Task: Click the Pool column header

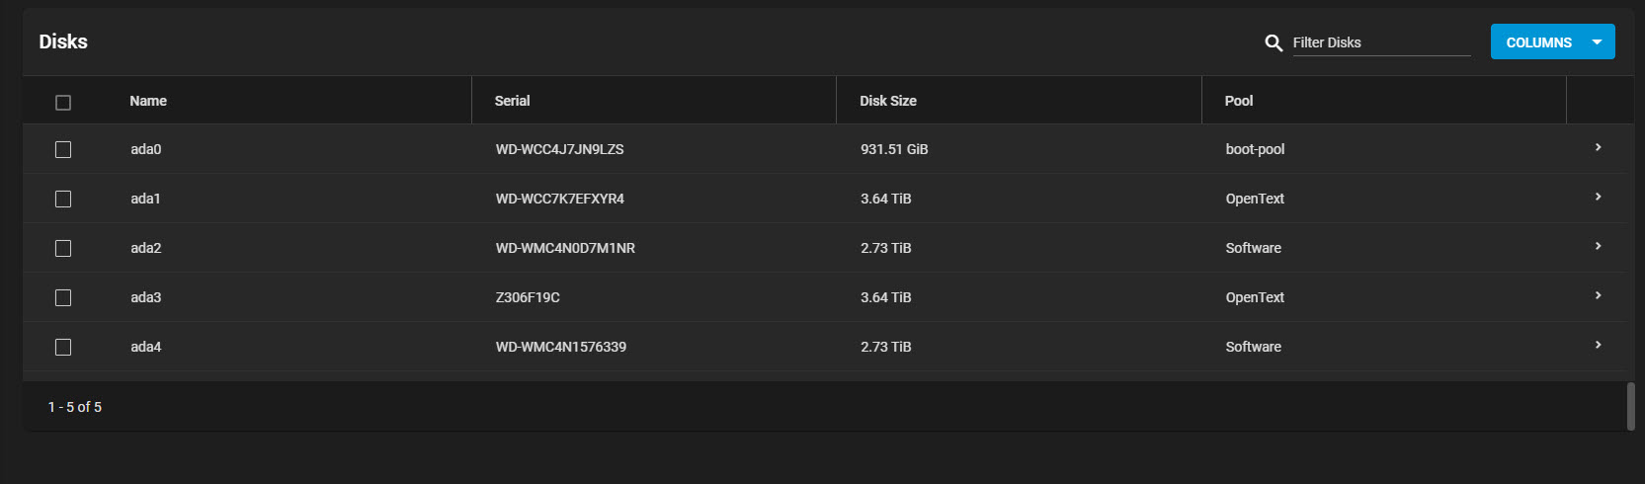Action: point(1238,101)
